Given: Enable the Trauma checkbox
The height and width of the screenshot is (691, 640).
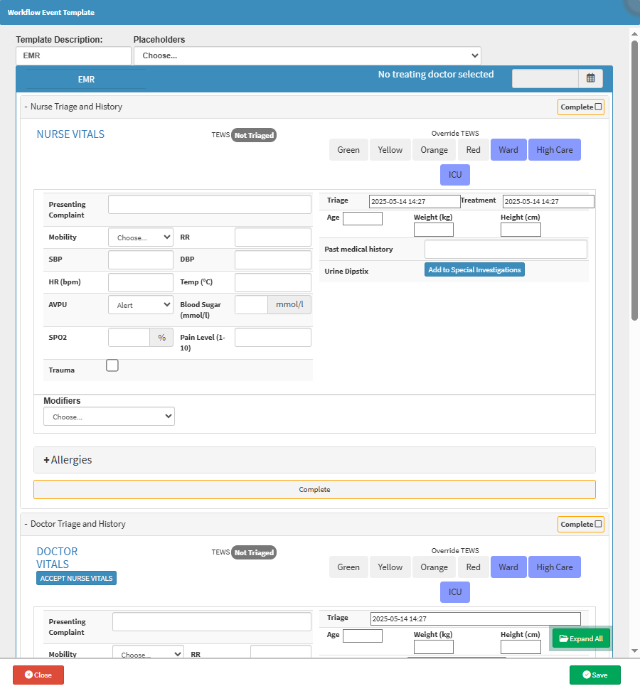Looking at the screenshot, I should tap(112, 365).
